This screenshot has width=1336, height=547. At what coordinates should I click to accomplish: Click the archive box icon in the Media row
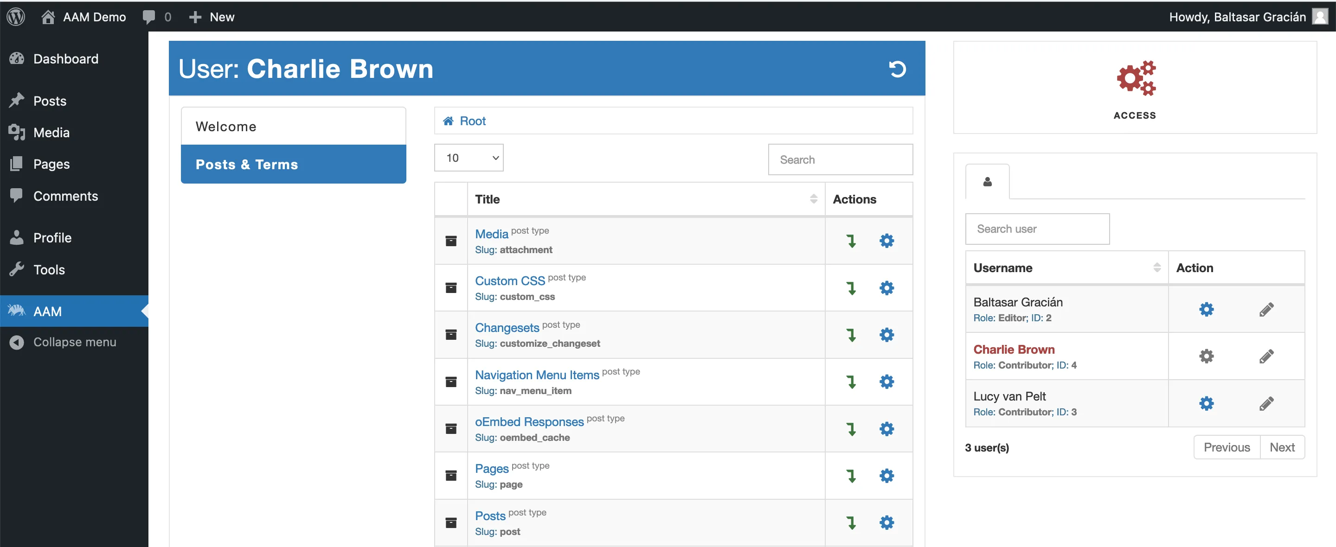tap(451, 241)
